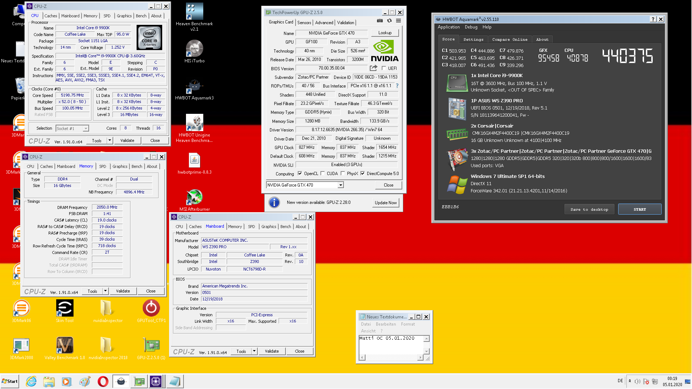Click Save to desktop in Aquamark
692x389 pixels.
(589, 209)
